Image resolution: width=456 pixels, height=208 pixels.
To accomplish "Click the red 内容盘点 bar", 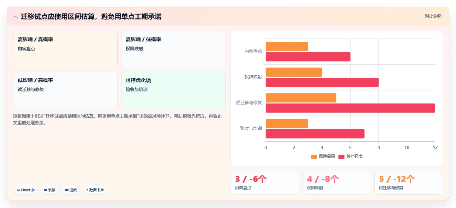I will click(x=308, y=57).
